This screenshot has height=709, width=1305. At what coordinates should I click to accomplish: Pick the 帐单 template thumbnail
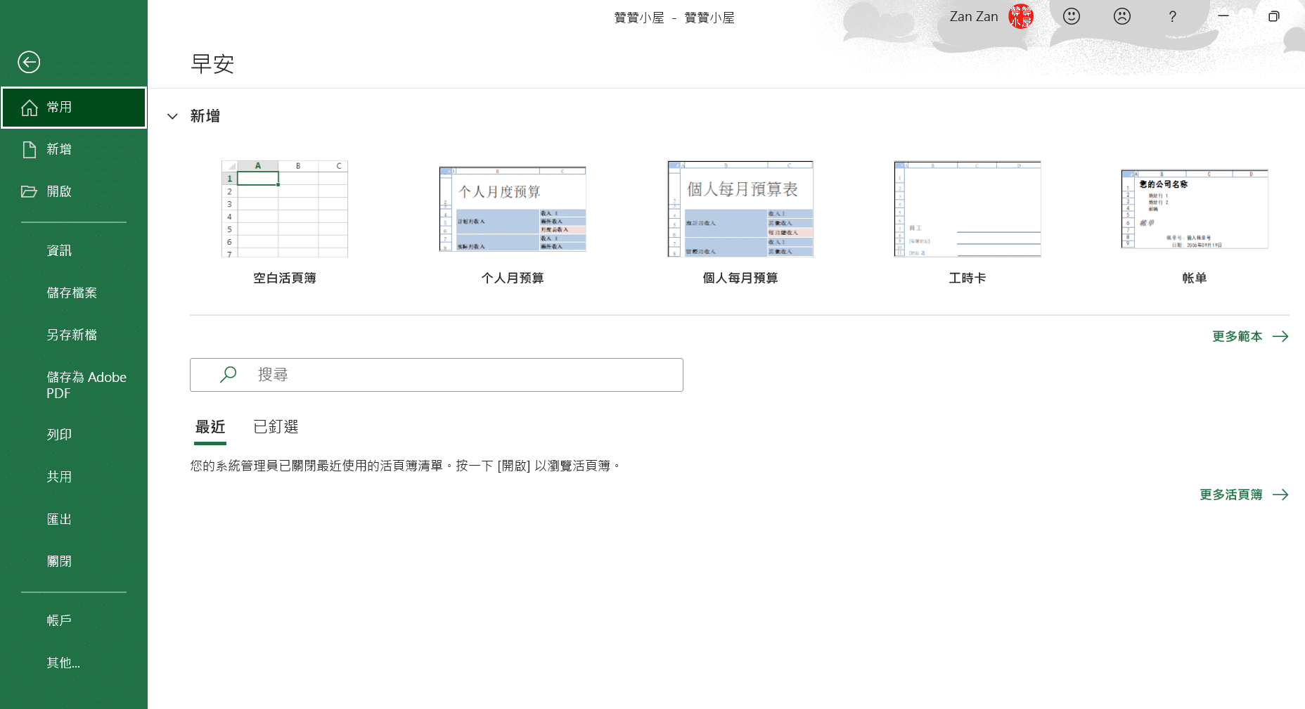tap(1195, 209)
